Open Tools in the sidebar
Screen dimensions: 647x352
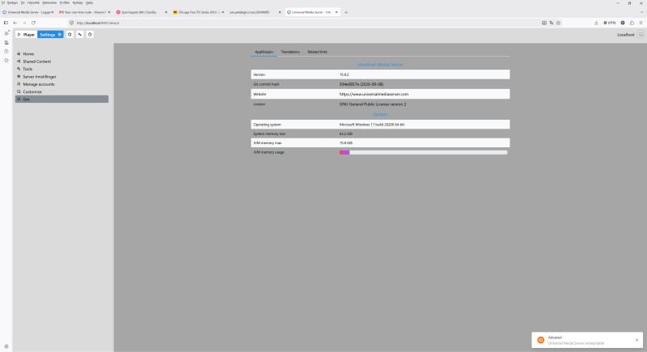(61, 69)
